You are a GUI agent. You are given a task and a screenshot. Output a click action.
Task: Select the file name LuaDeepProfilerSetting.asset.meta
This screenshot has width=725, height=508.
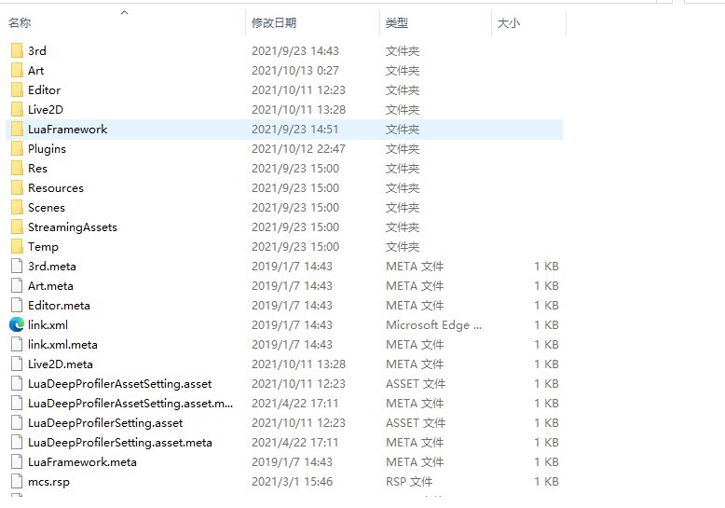pyautogui.click(x=120, y=443)
